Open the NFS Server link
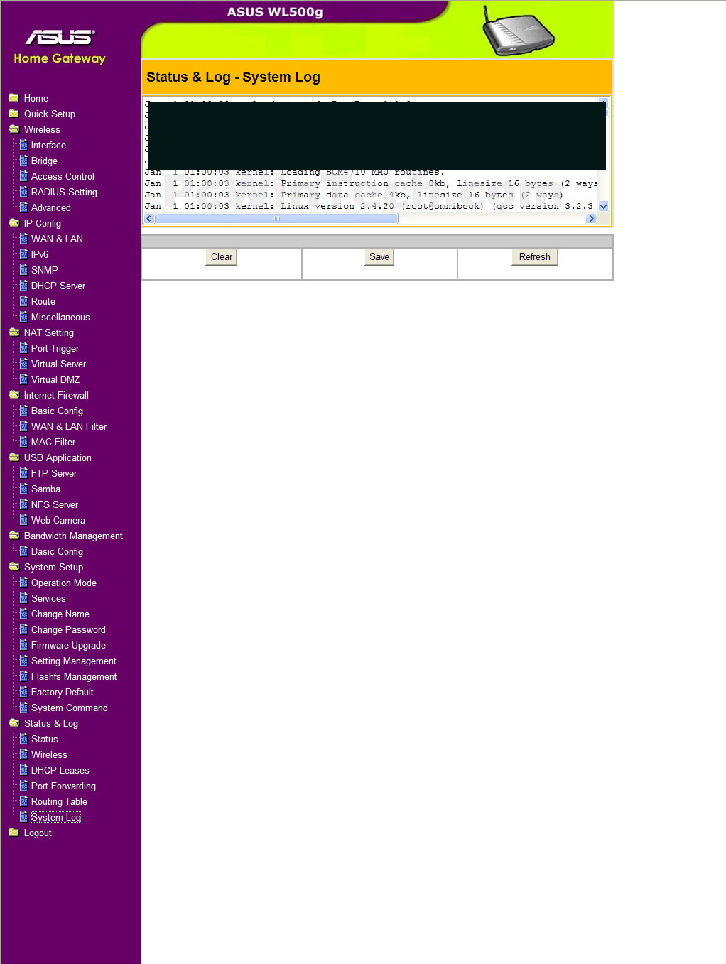The image size is (726, 964). point(55,504)
